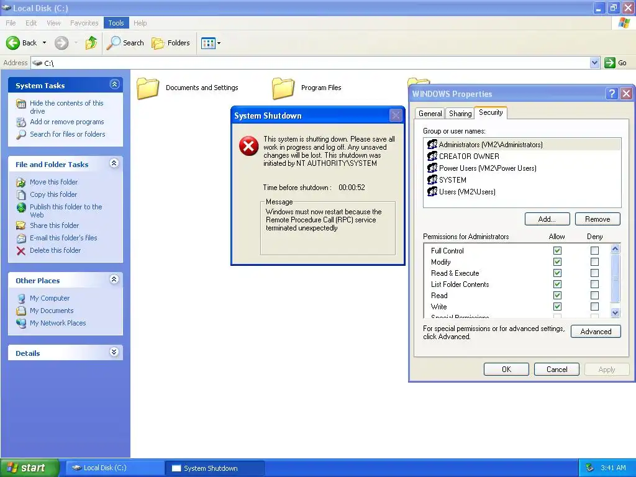Image resolution: width=636 pixels, height=477 pixels.
Task: Click the Hide the contents icon
Action: [x=20, y=104]
